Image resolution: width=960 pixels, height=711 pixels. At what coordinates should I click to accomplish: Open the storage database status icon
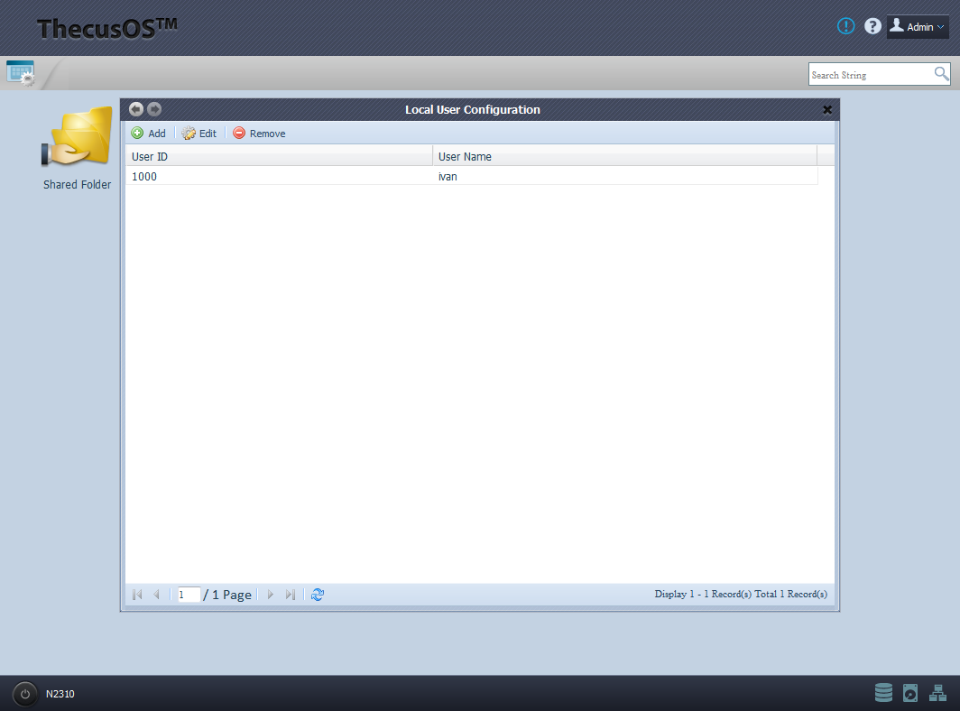883,693
